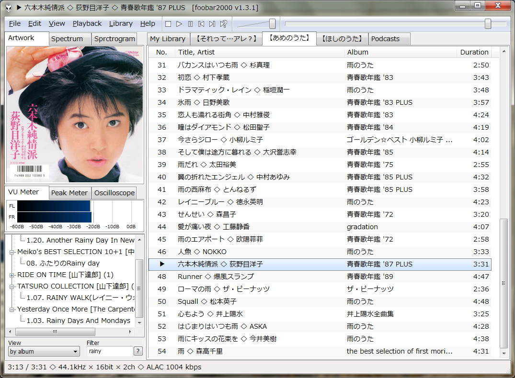
Task: Open the View menu
Action: pos(57,23)
